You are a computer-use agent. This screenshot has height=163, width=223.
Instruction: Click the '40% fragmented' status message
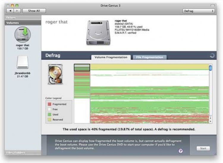(x=129, y=129)
